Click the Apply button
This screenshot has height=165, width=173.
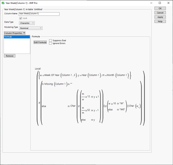[160, 17]
